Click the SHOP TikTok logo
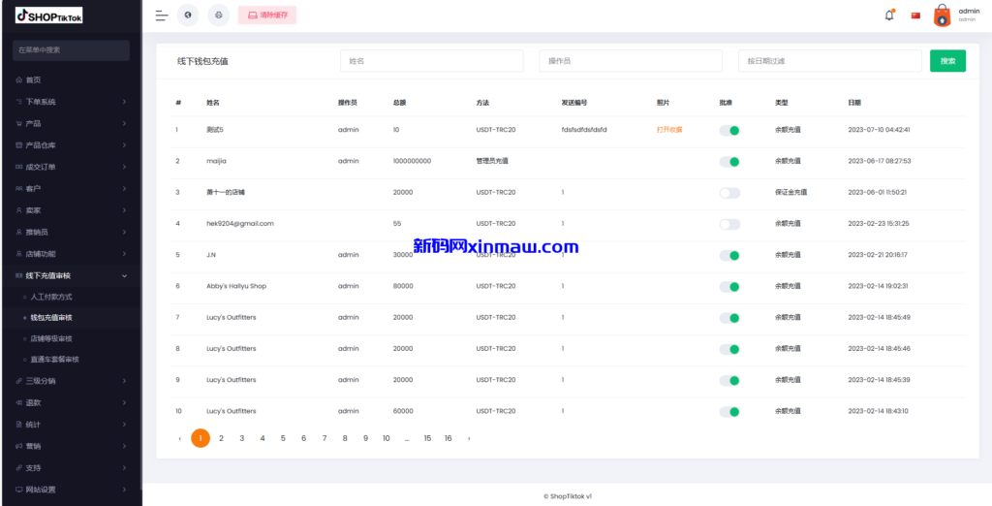Image resolution: width=992 pixels, height=506 pixels. (48, 16)
